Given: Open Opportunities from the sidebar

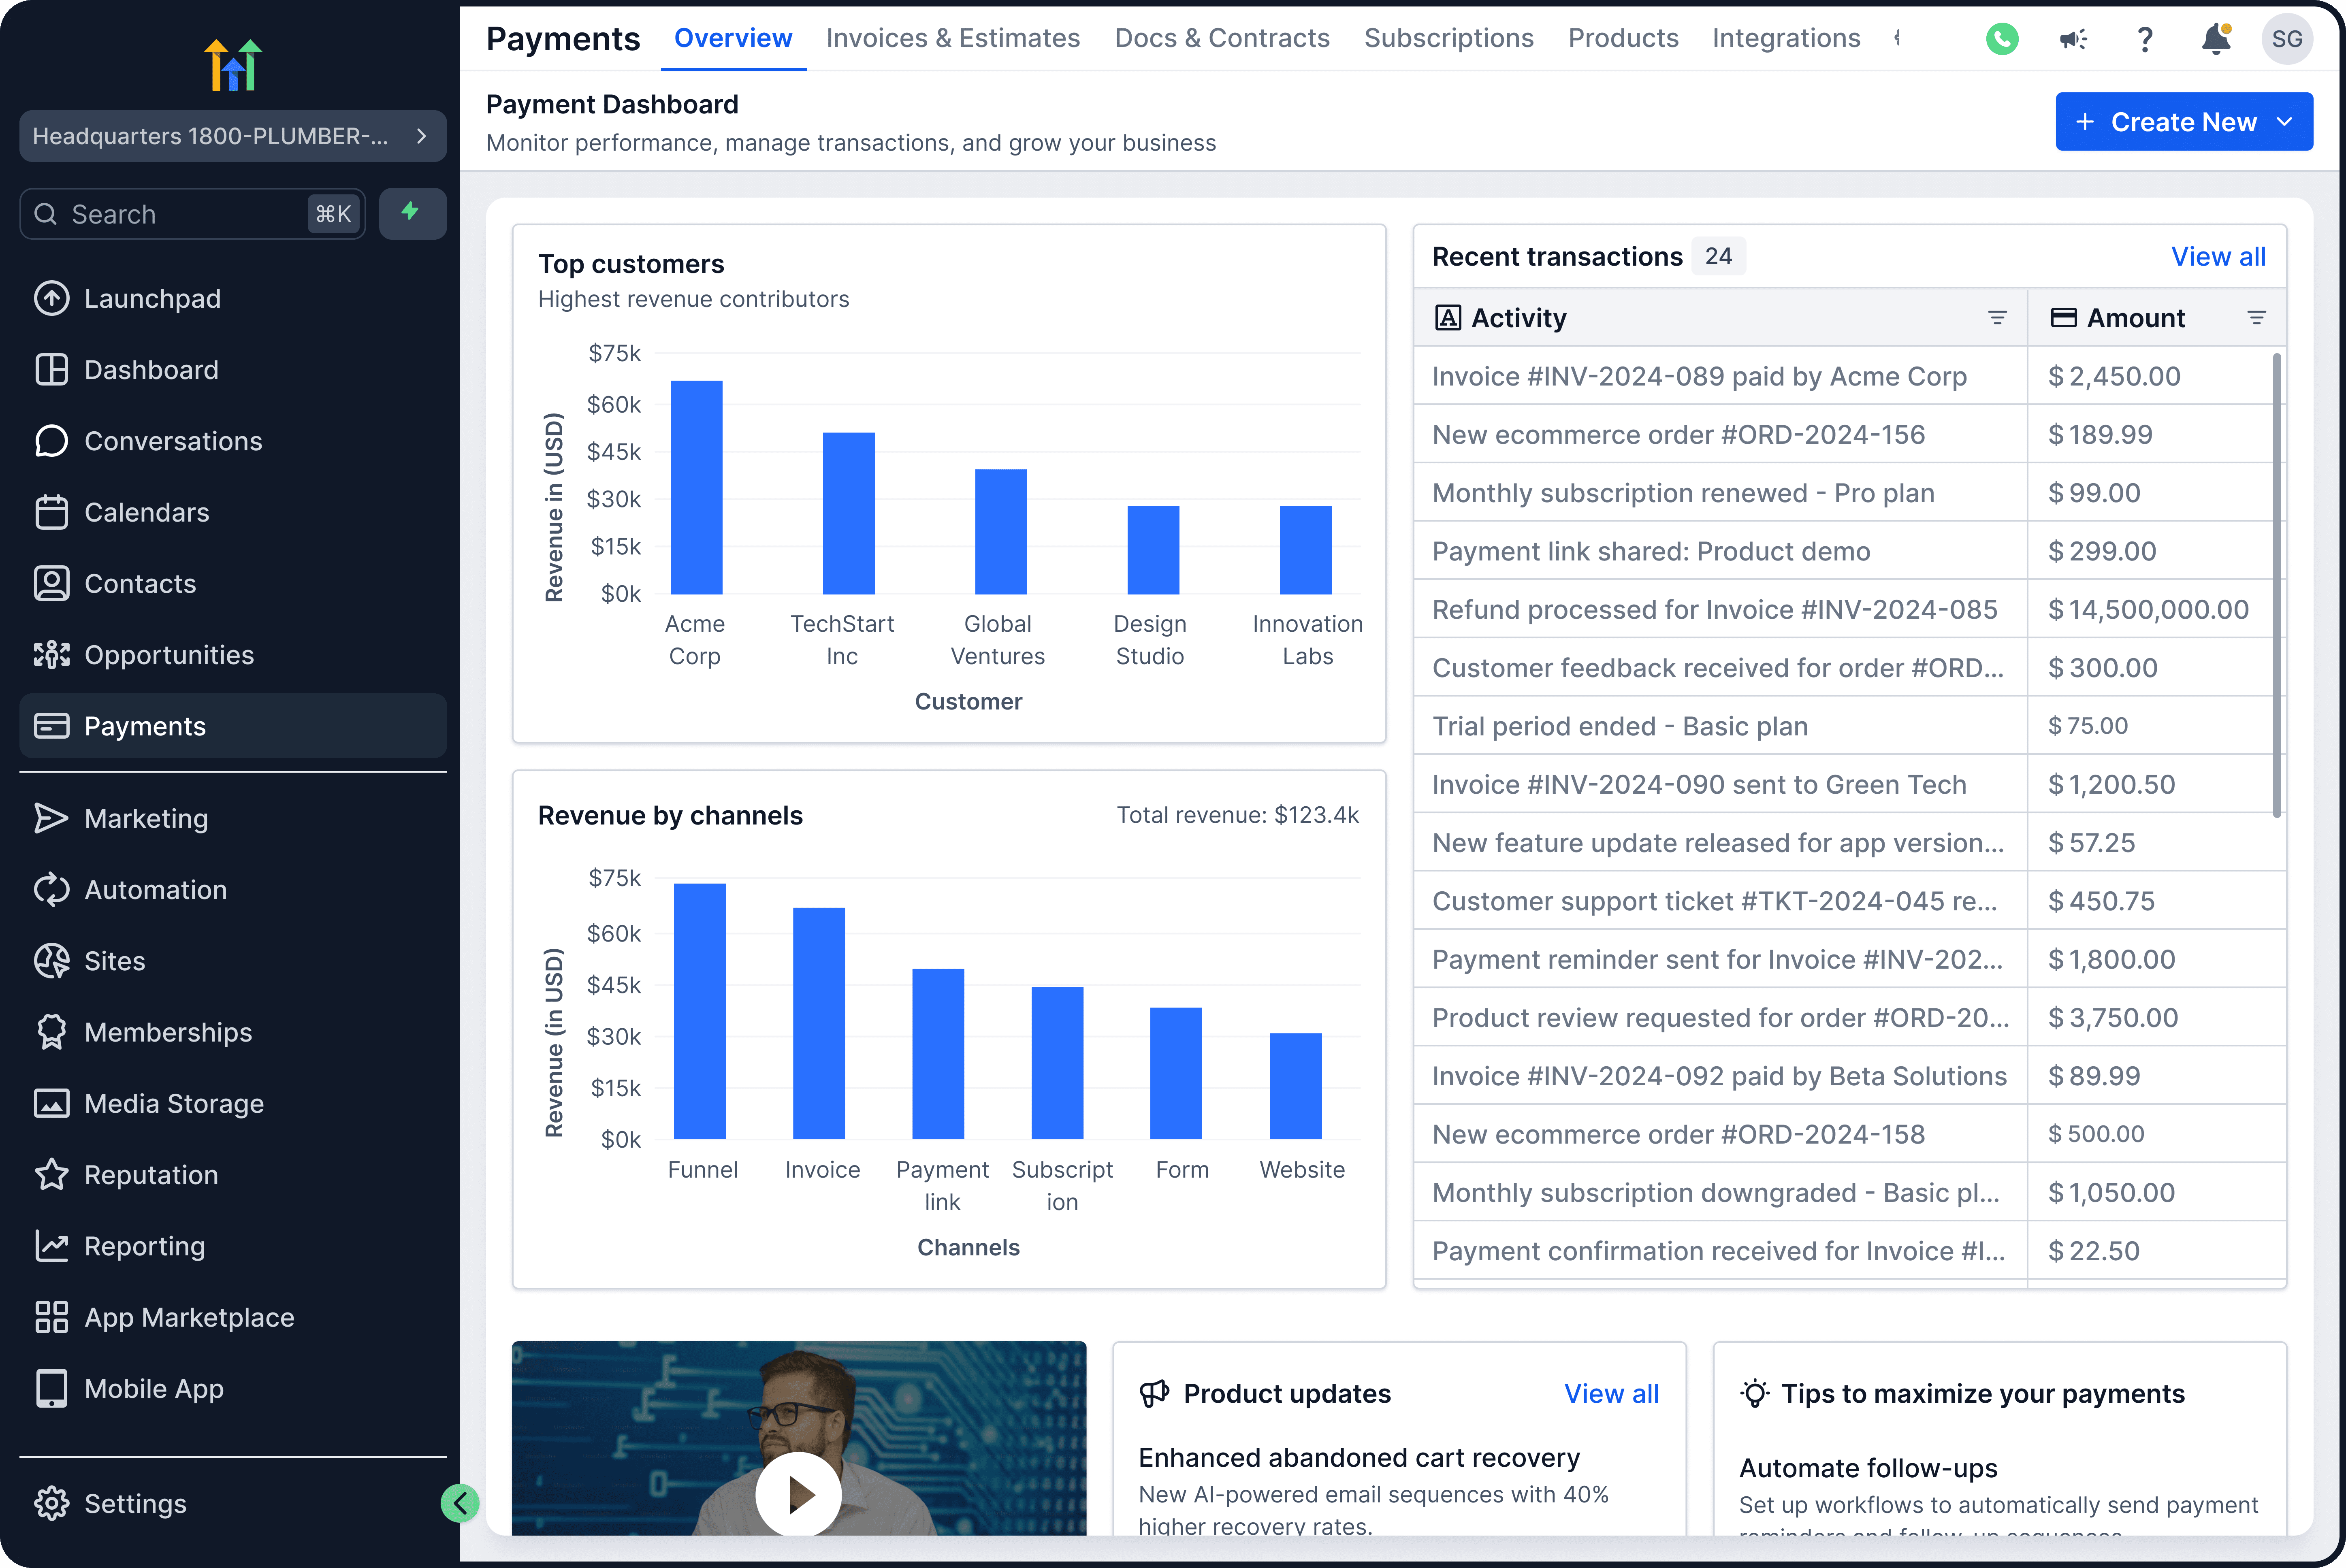Looking at the screenshot, I should pyautogui.click(x=168, y=655).
